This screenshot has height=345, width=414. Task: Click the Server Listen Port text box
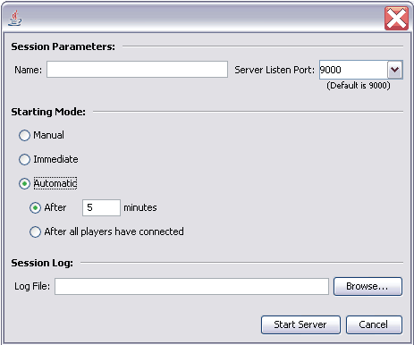point(353,70)
